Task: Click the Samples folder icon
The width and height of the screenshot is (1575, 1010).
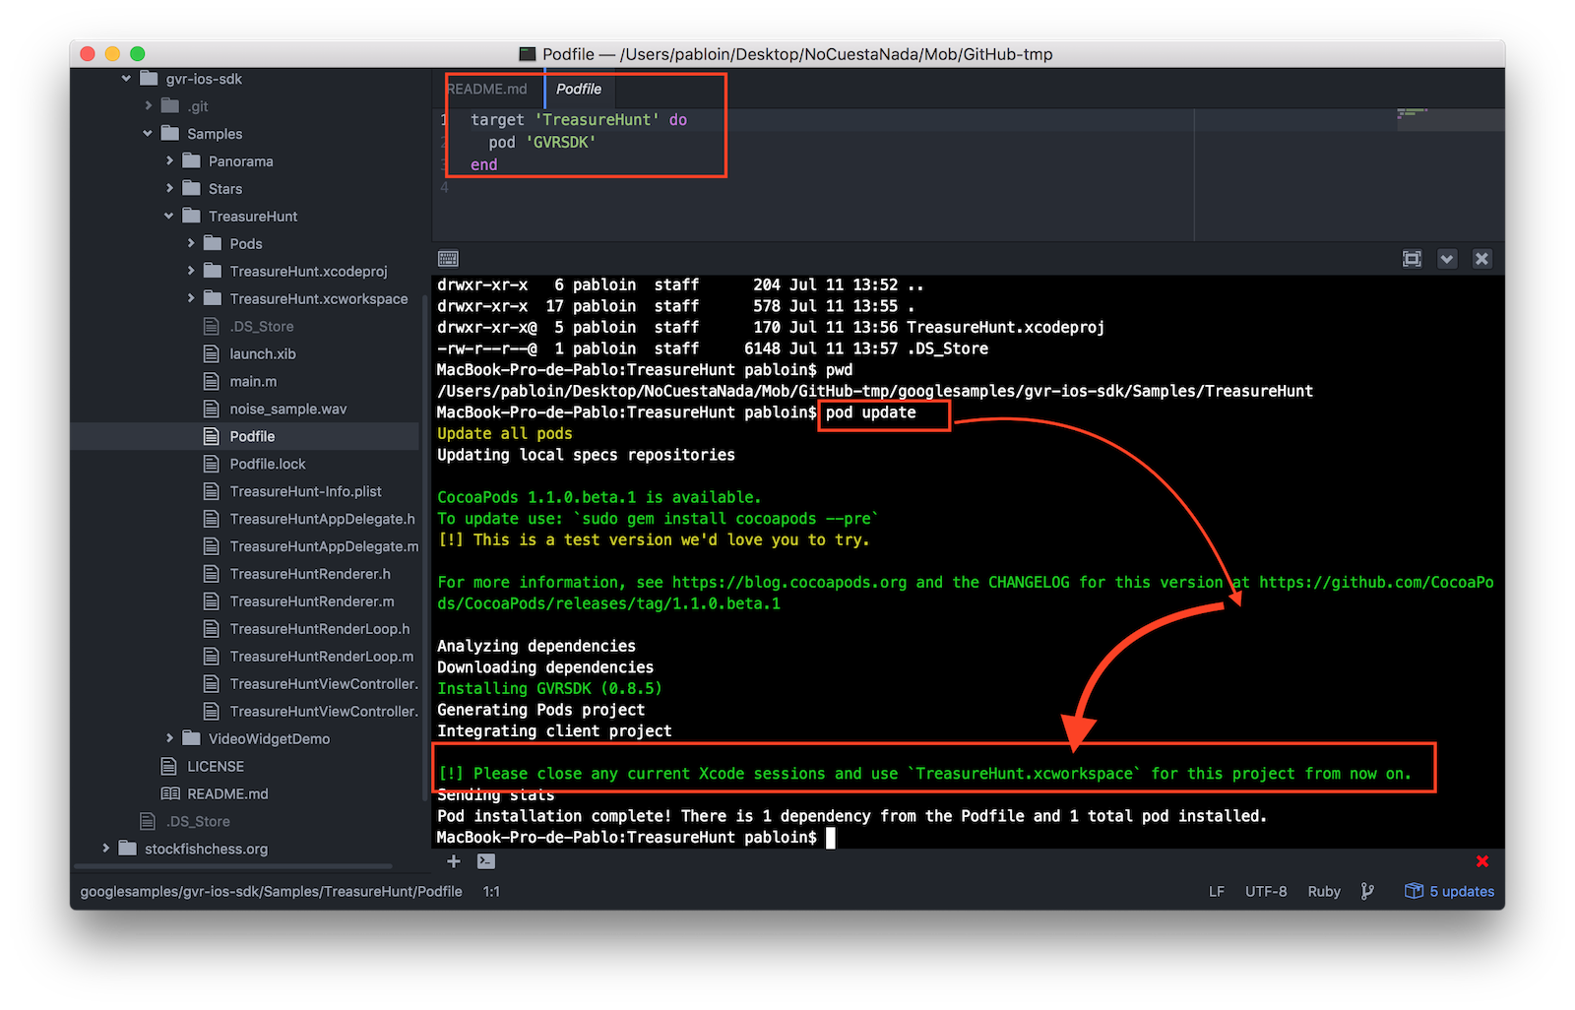Action: pyautogui.click(x=170, y=133)
